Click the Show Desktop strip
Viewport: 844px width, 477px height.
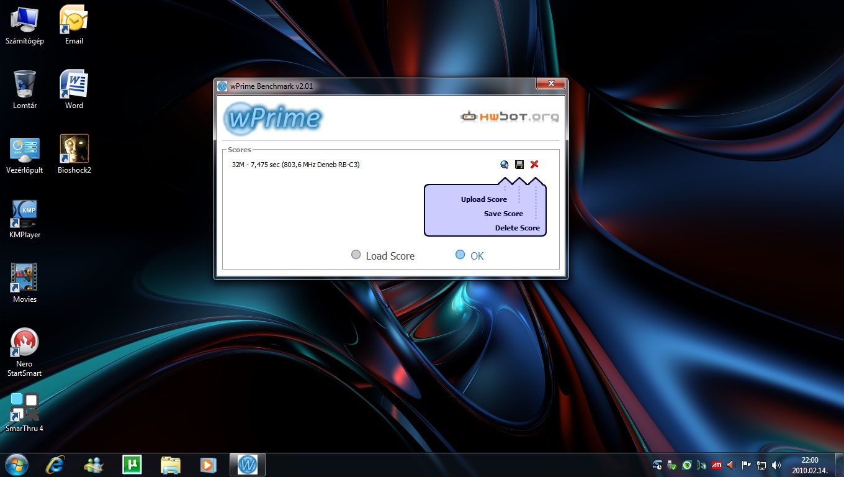[839, 465]
